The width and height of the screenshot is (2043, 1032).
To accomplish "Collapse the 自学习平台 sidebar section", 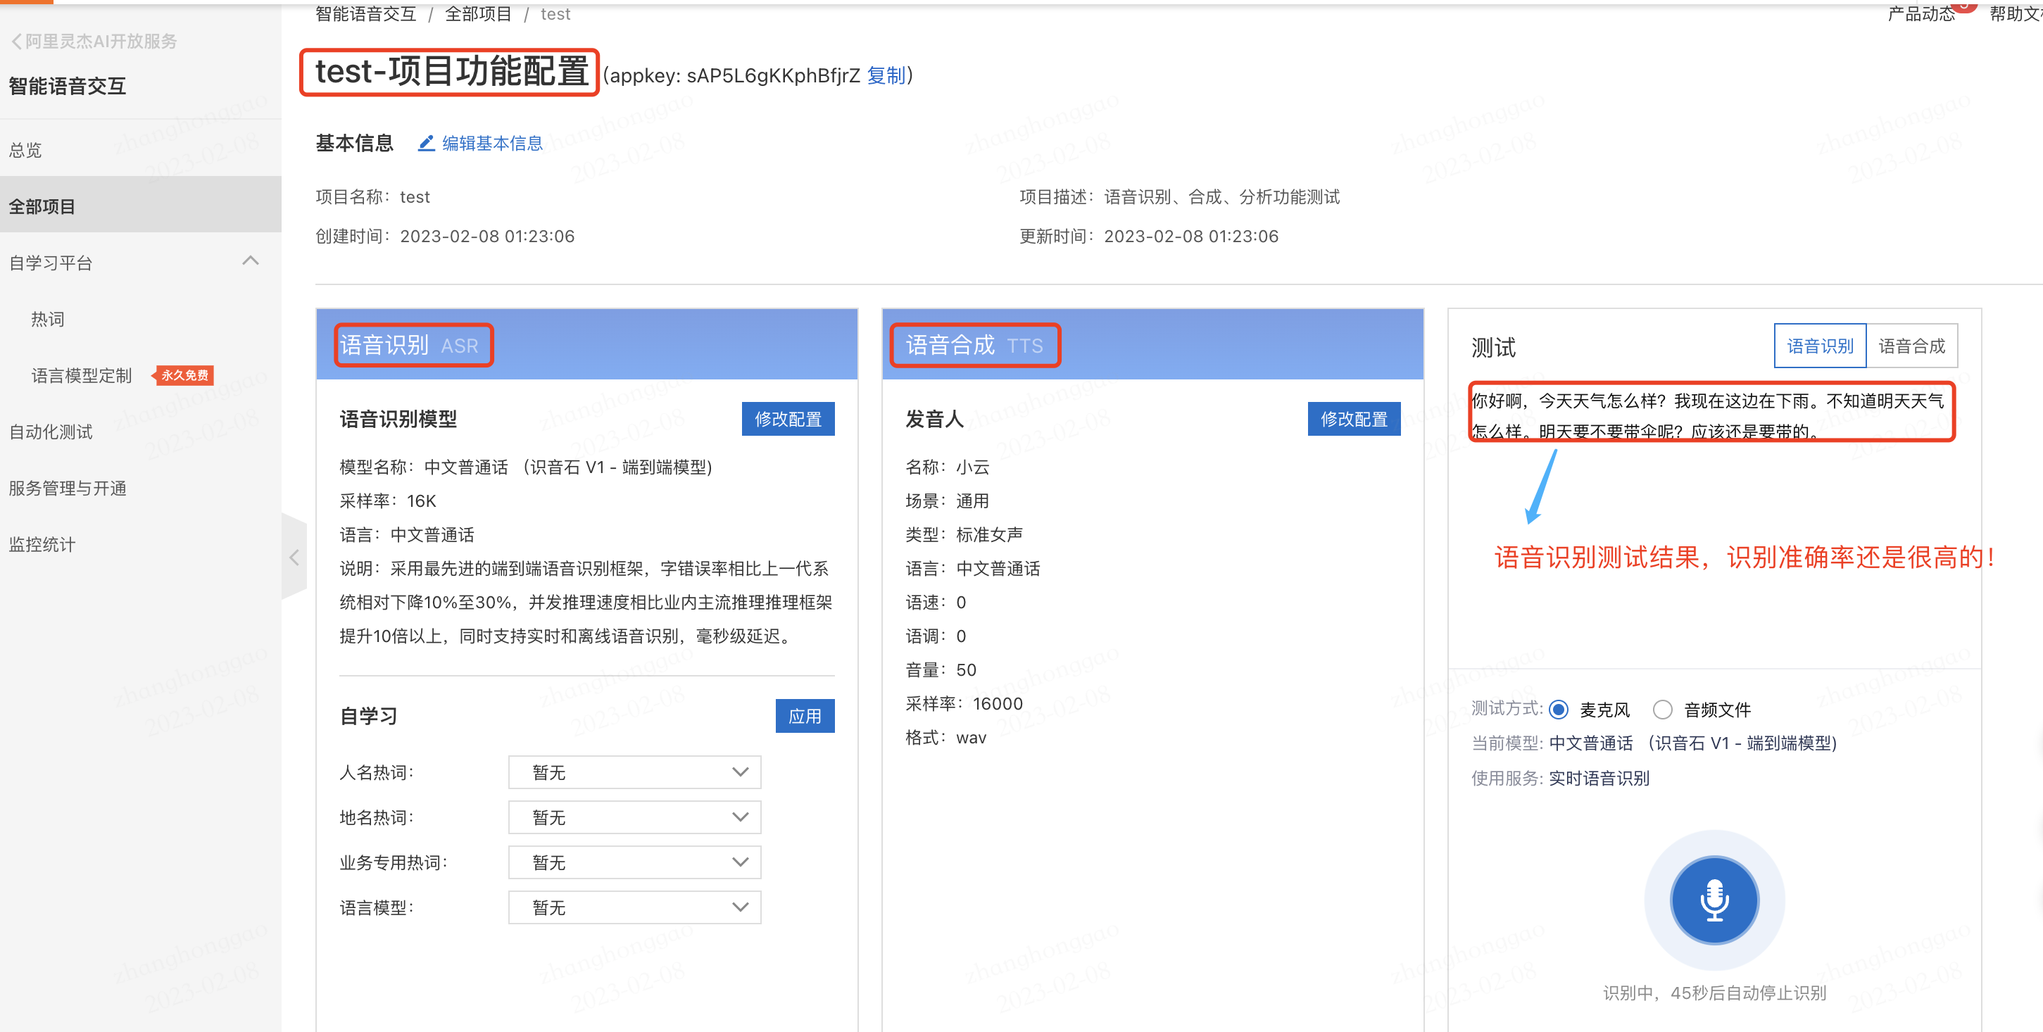I will pyautogui.click(x=251, y=261).
